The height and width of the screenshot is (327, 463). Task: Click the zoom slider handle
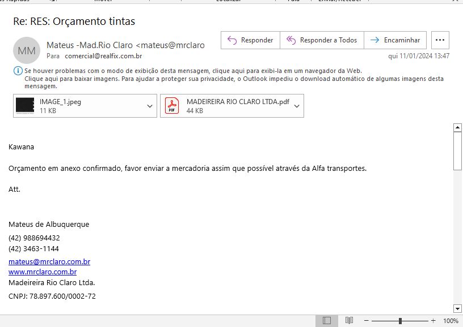400,321
